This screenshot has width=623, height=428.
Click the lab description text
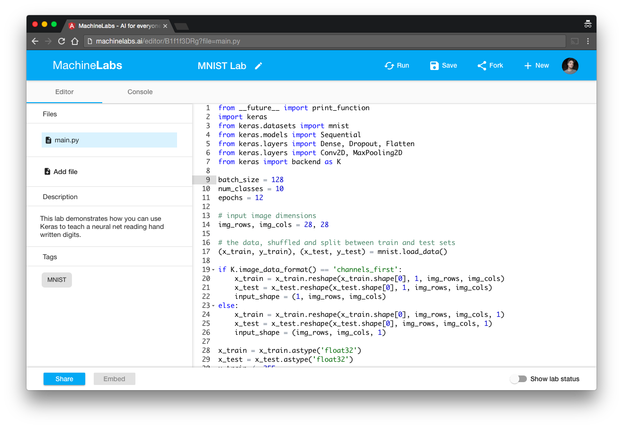point(102,227)
